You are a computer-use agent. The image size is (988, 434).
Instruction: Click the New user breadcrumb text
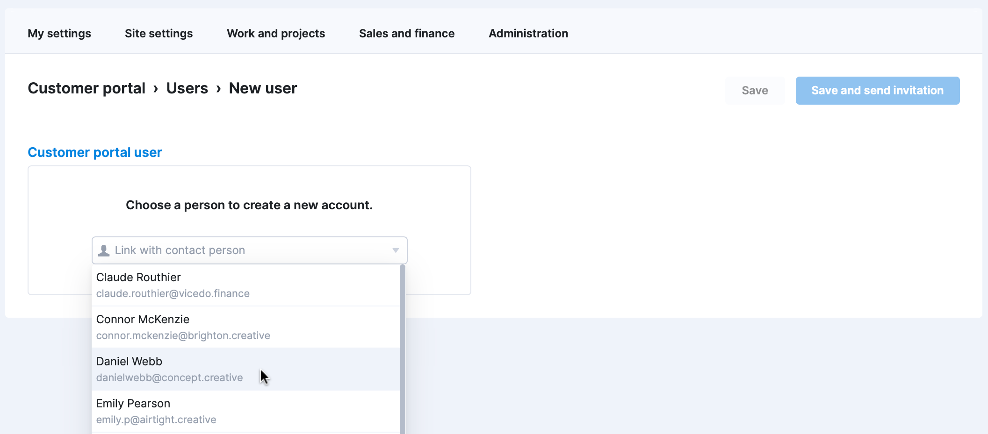[263, 88]
